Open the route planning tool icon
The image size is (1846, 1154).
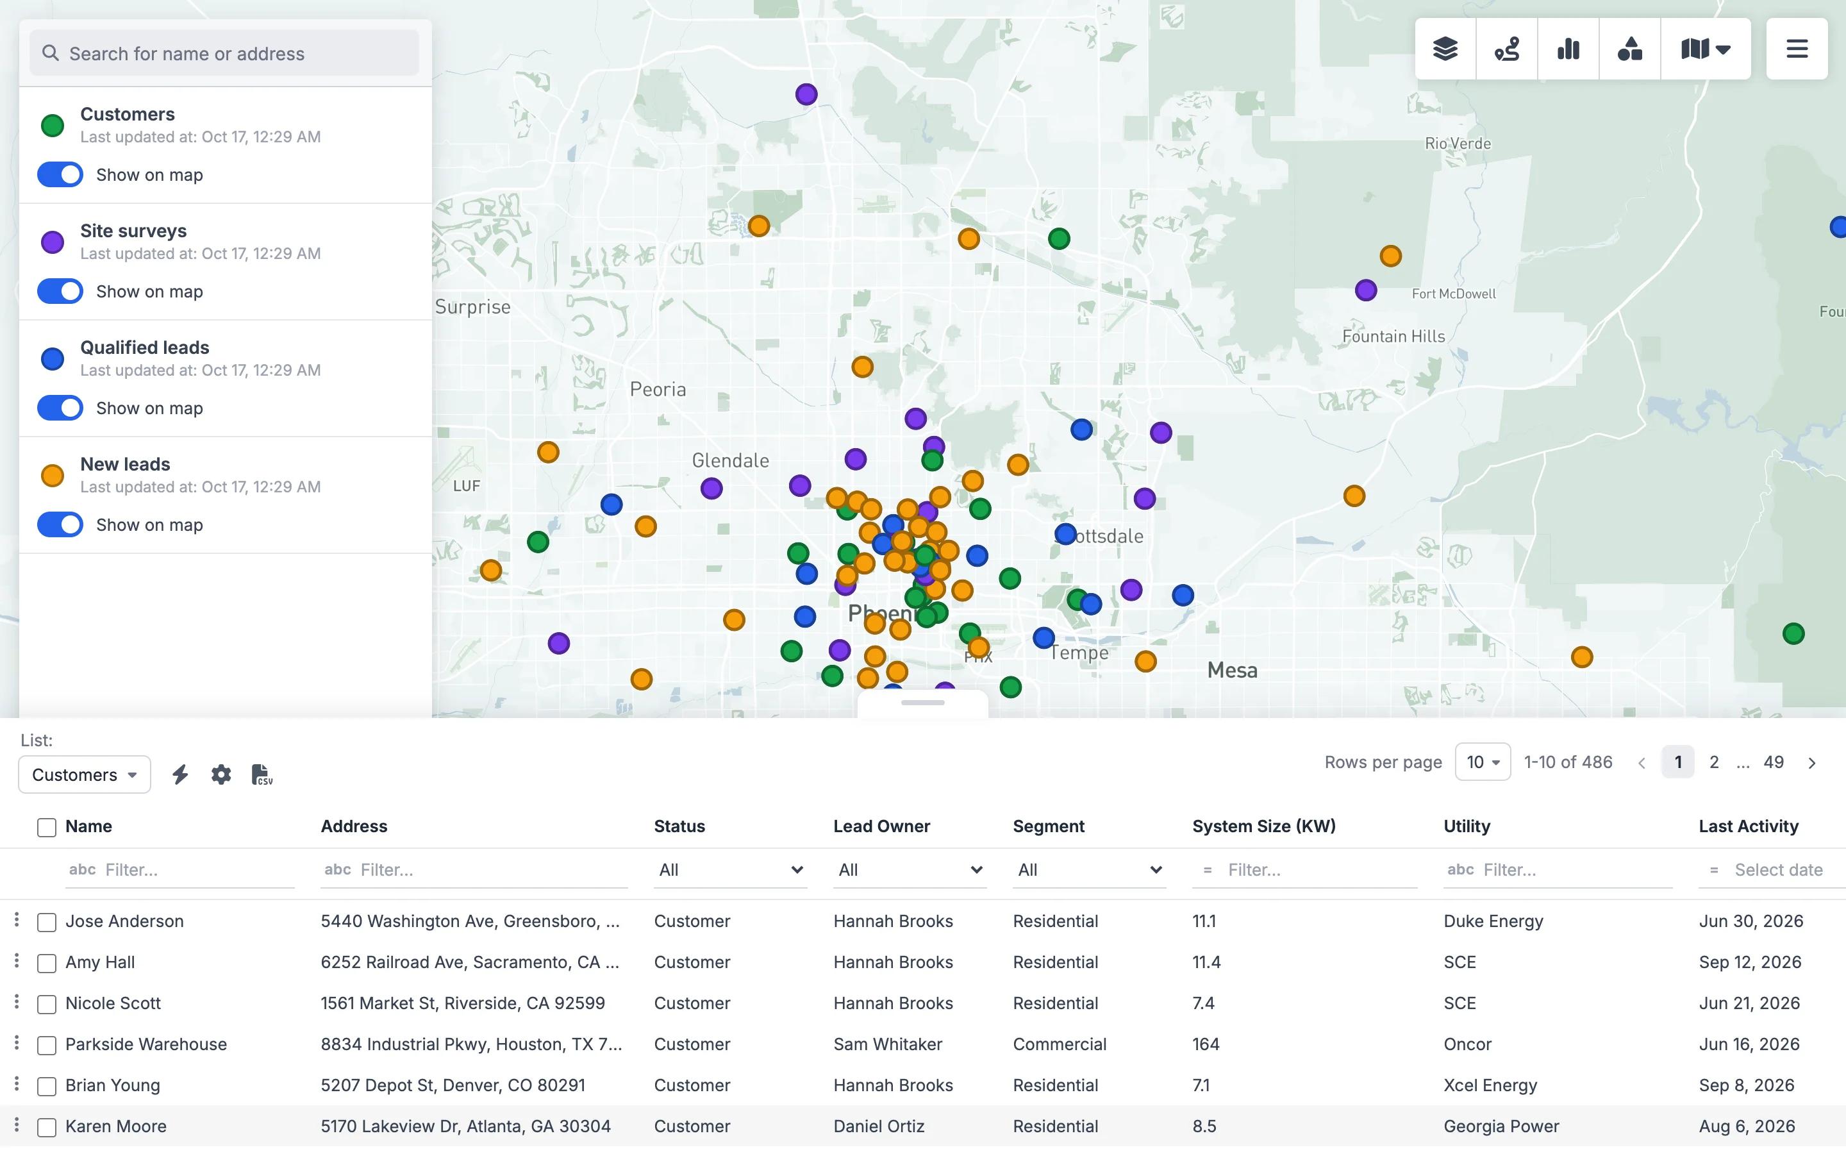tap(1506, 49)
